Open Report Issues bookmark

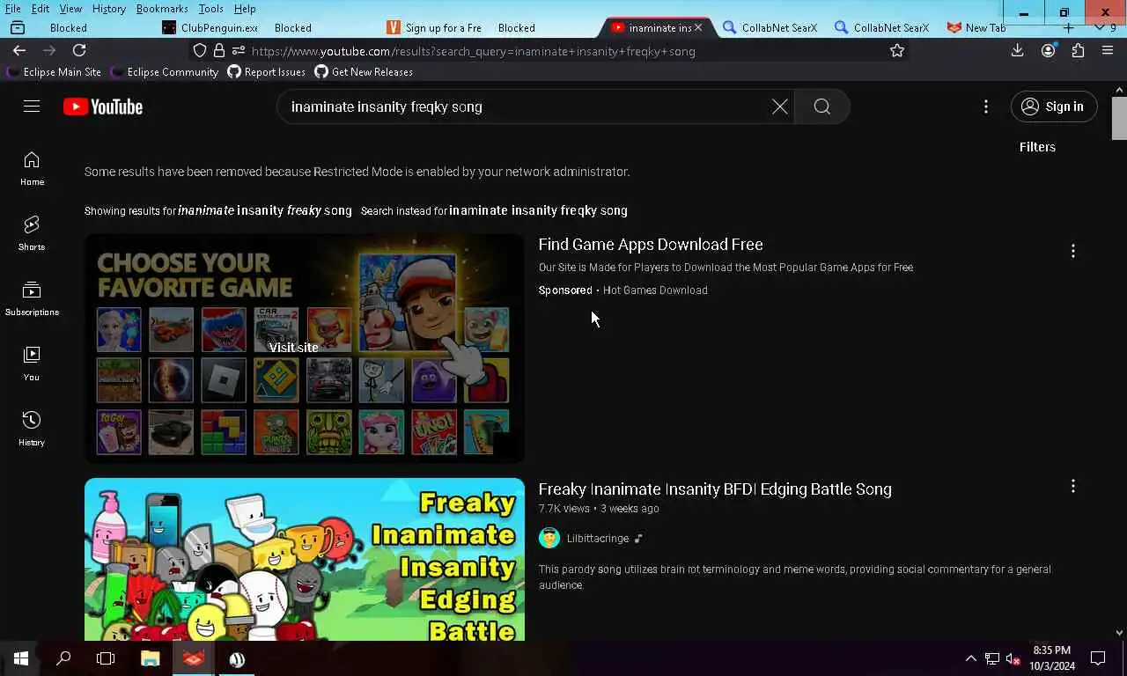267,72
